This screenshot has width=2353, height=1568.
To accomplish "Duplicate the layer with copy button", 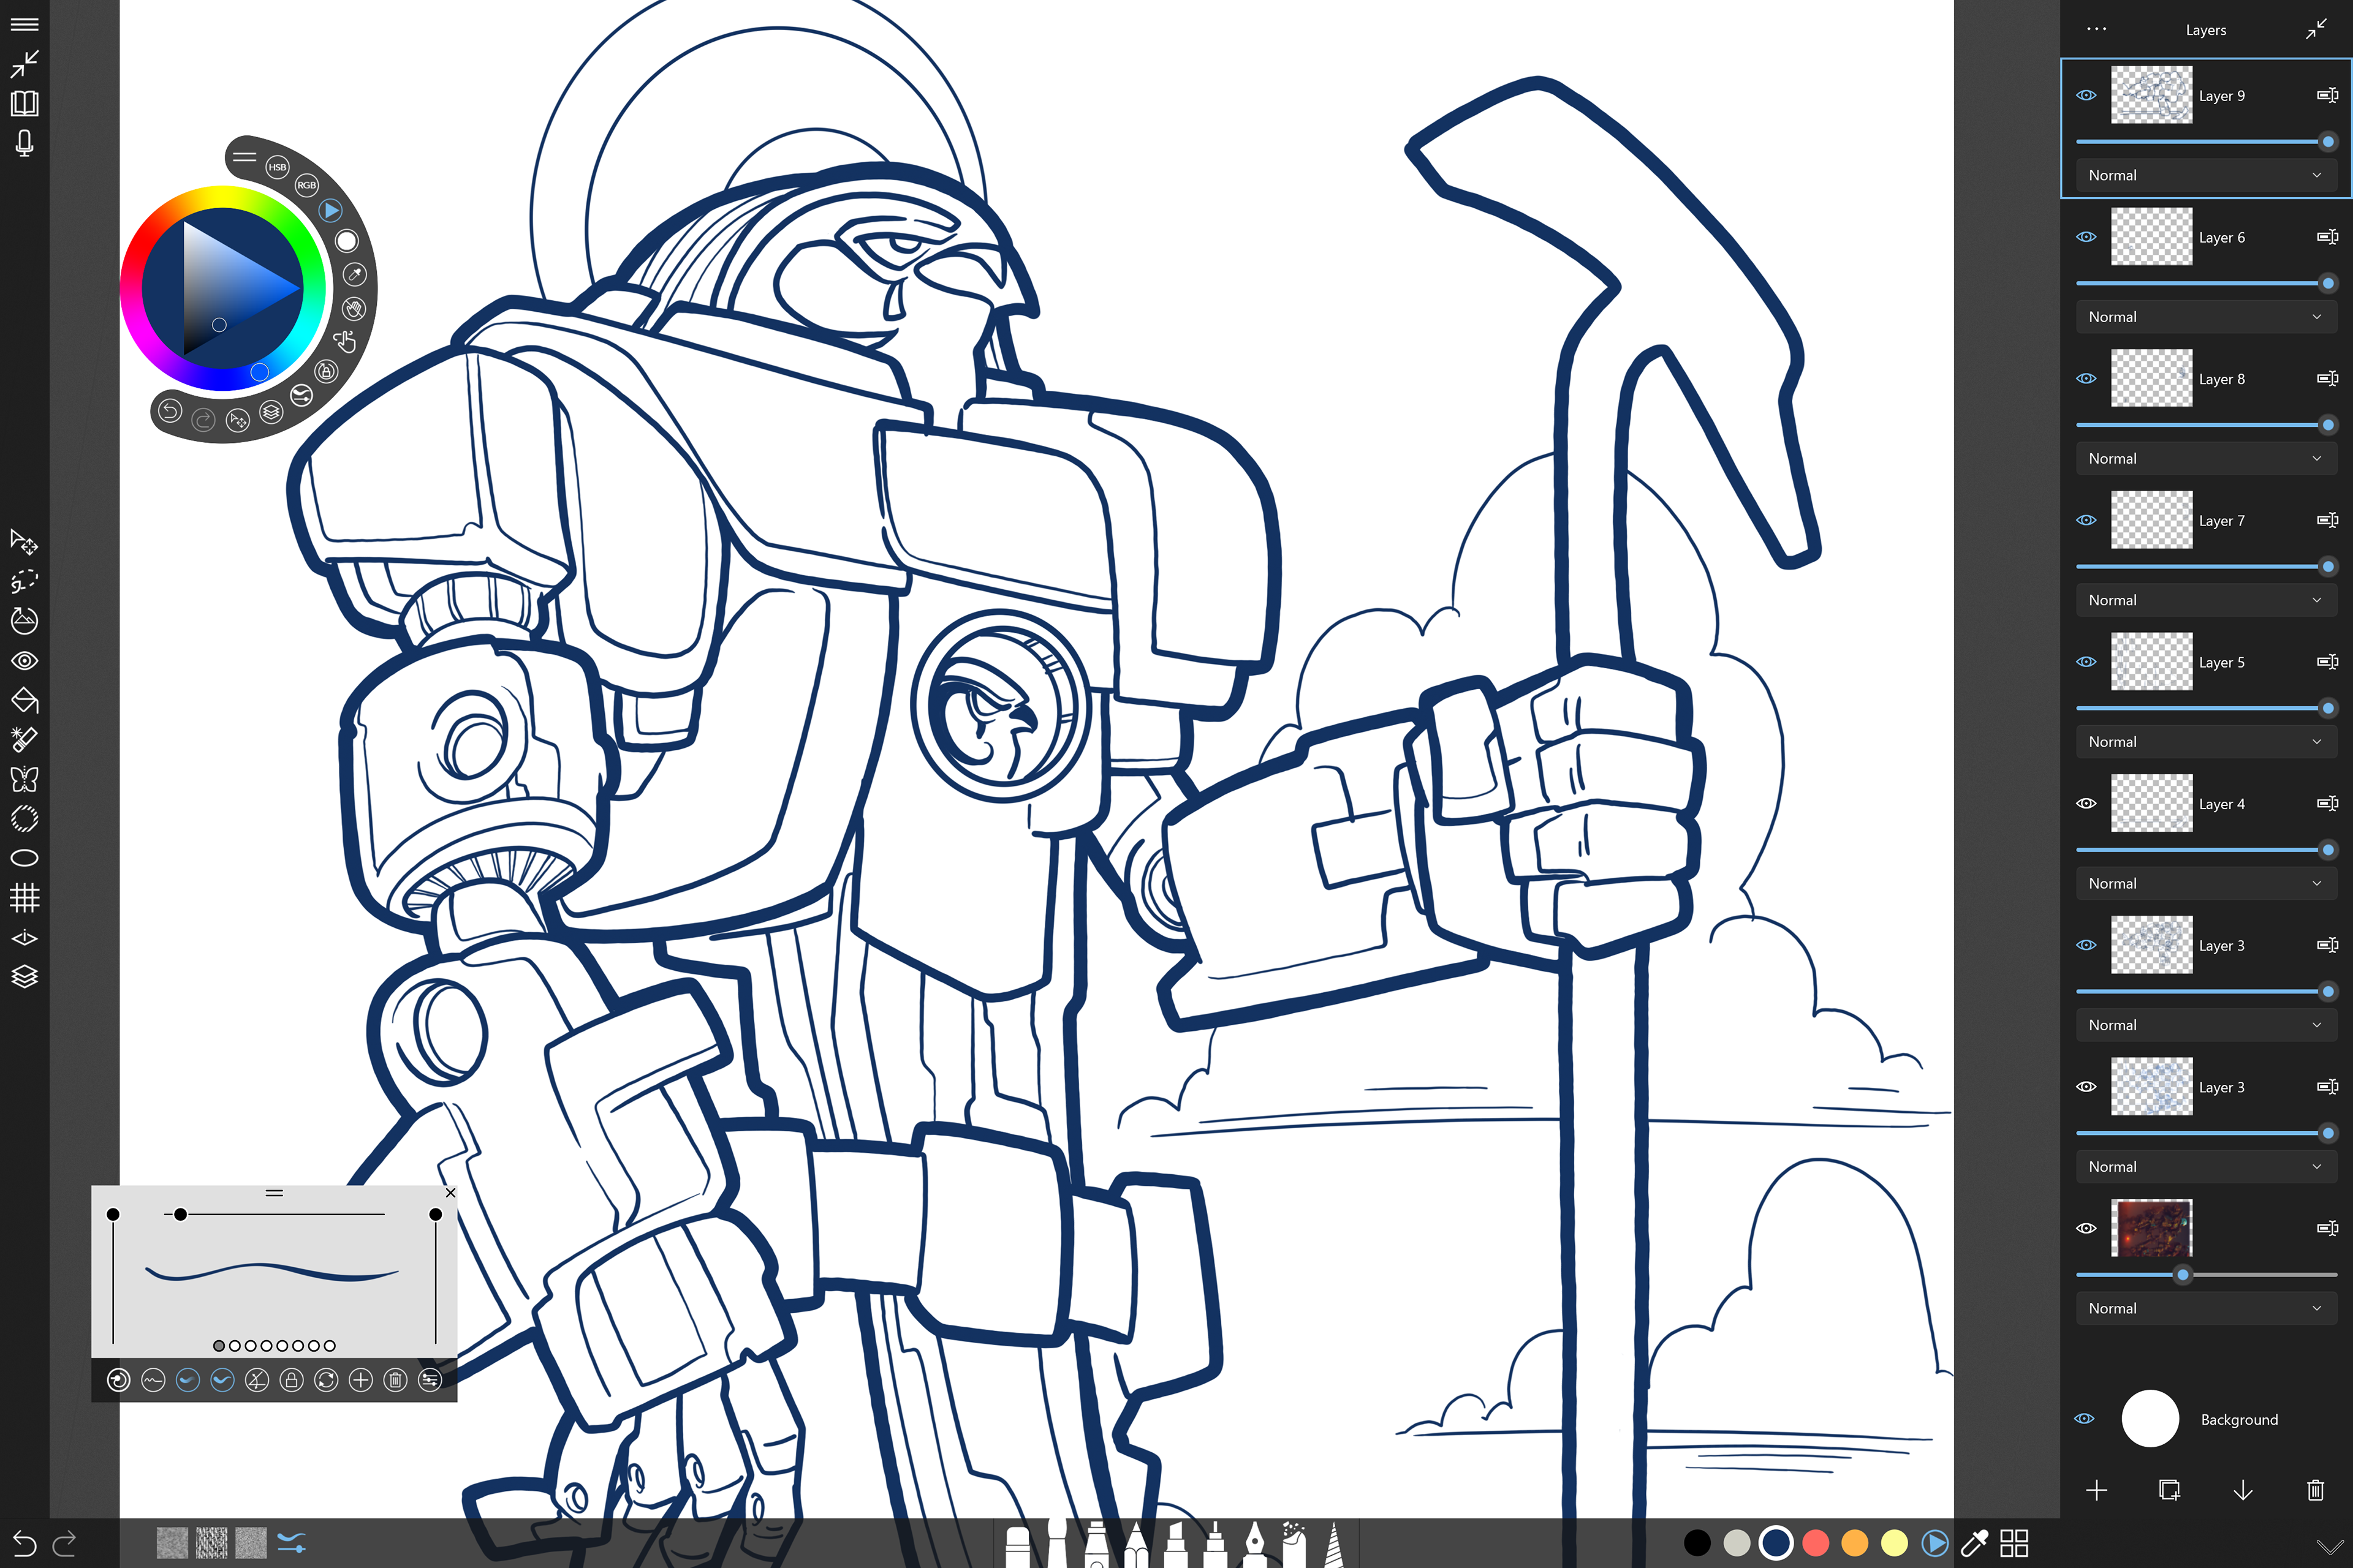I will pyautogui.click(x=2170, y=1490).
